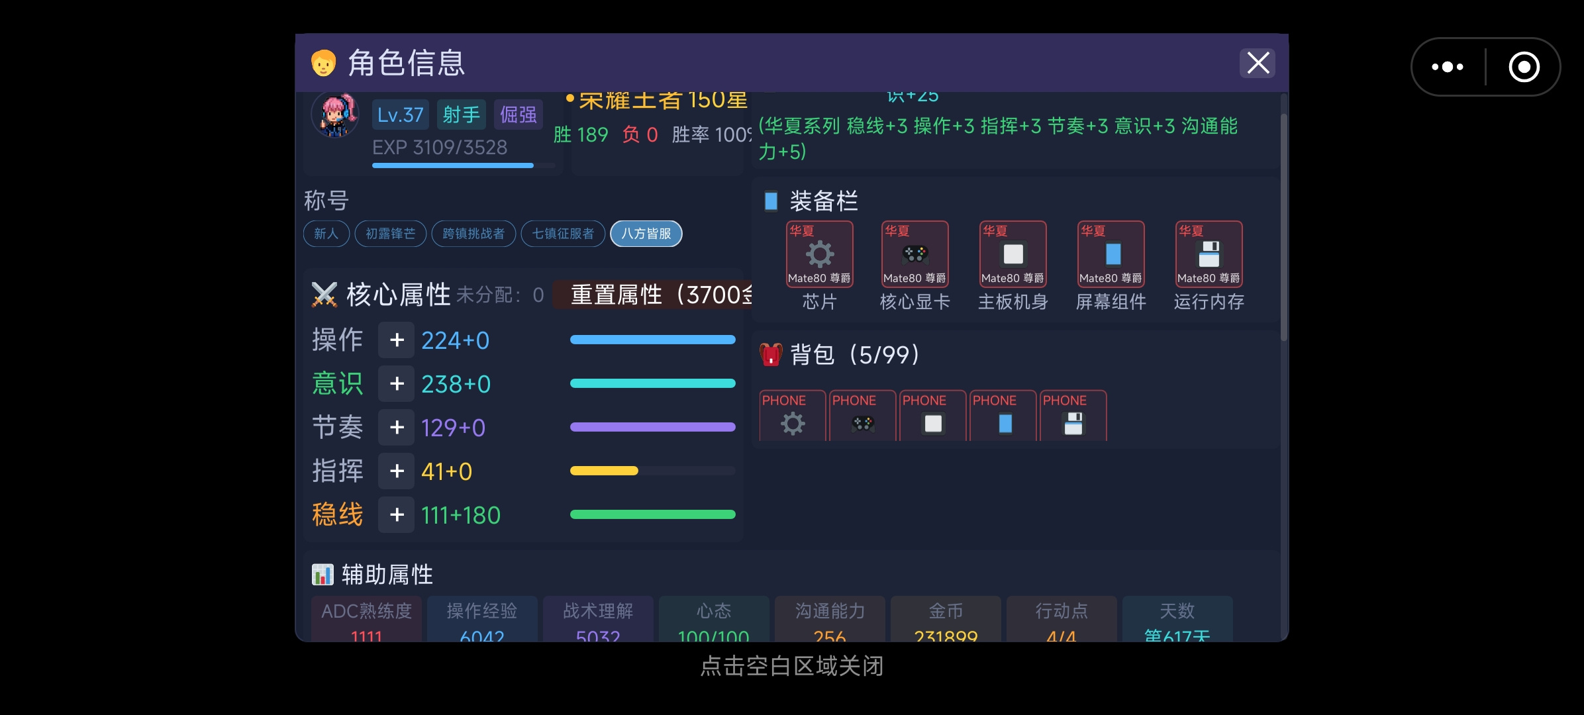
Task: Click the 倔强 personality badge
Action: coord(518,115)
